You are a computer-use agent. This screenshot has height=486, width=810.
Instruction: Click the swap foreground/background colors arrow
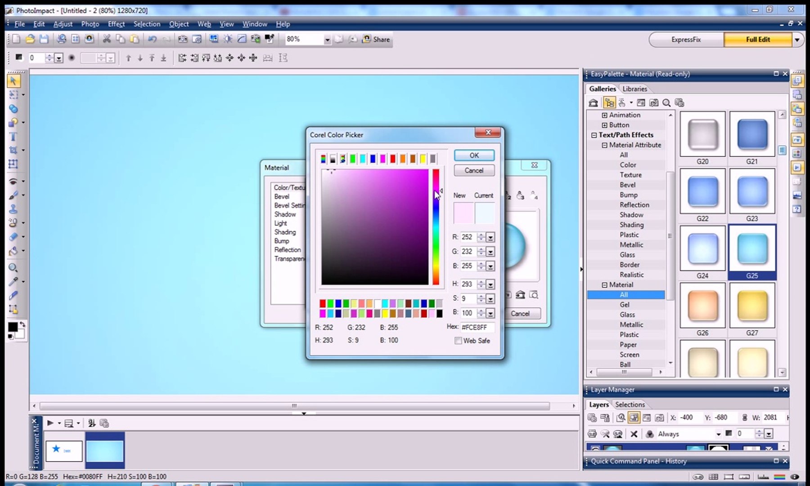coord(22,324)
